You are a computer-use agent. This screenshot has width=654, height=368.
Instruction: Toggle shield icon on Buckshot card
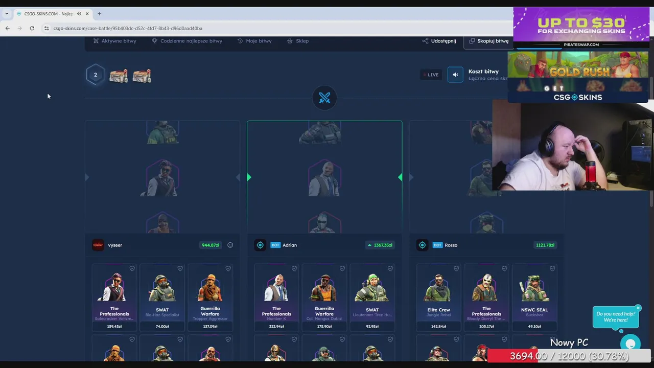[x=552, y=268]
